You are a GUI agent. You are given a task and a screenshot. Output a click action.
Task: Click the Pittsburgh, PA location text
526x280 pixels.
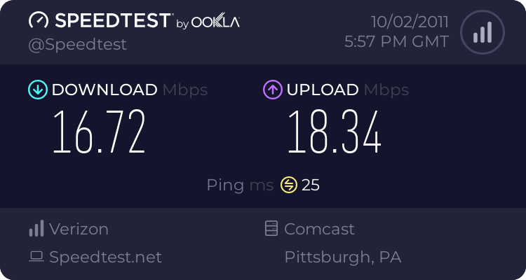coord(342,257)
